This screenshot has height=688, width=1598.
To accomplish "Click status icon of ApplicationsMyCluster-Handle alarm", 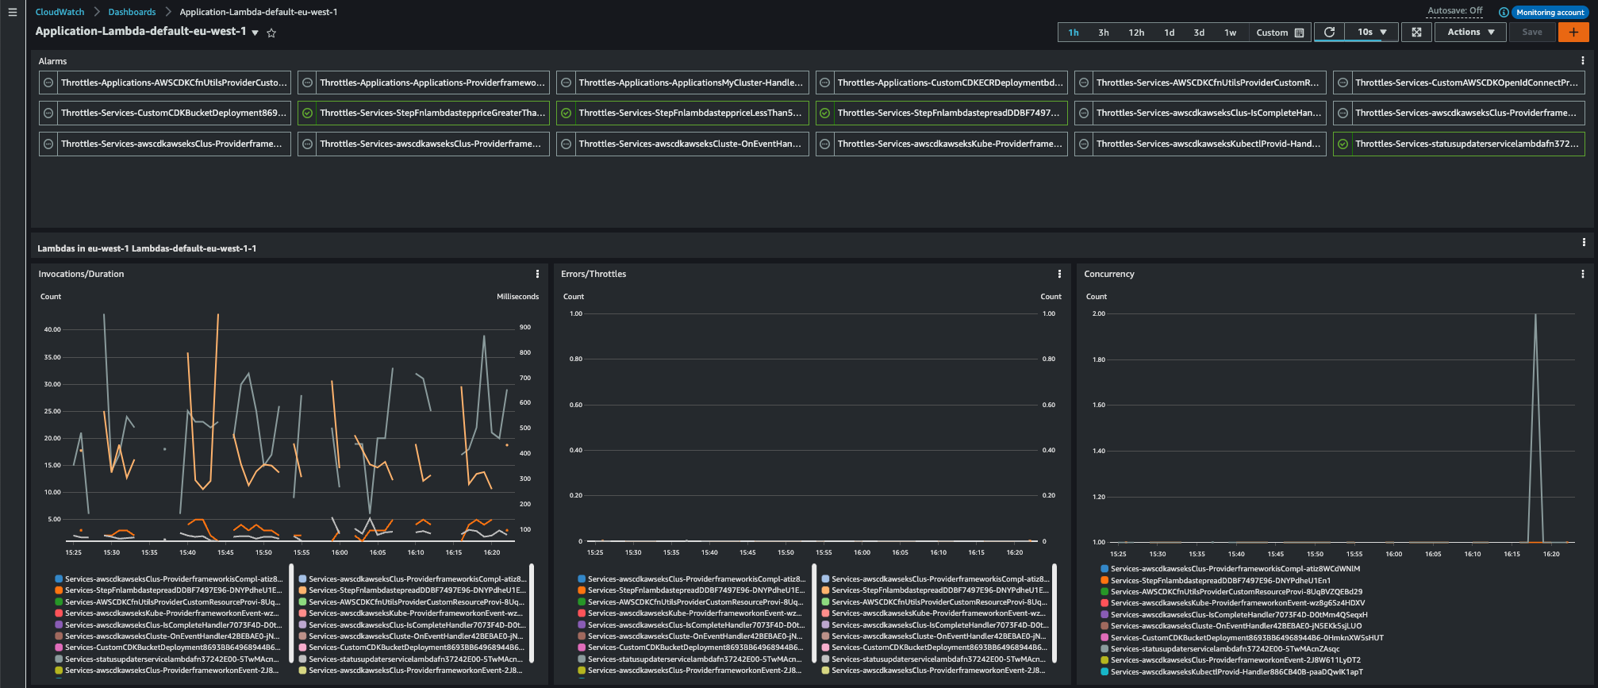I will click(566, 83).
